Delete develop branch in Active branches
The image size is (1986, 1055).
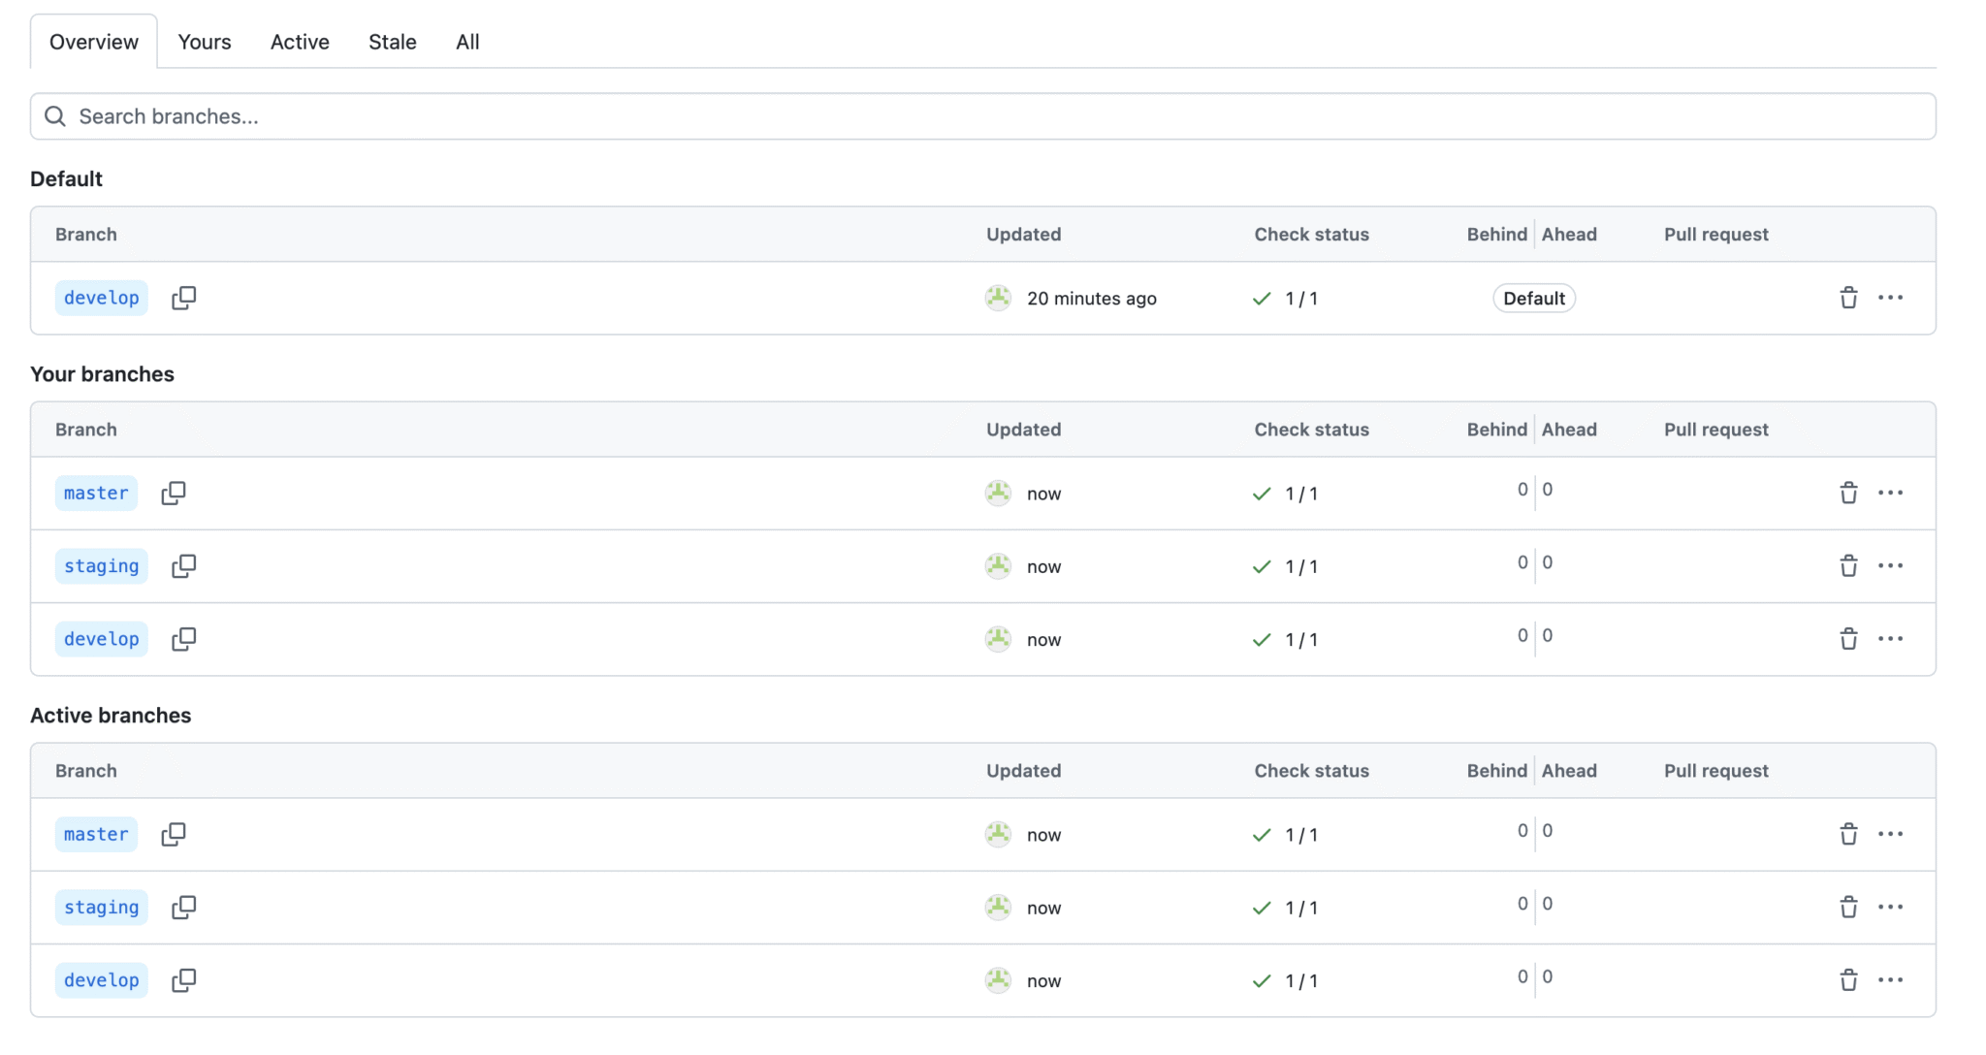(1848, 980)
